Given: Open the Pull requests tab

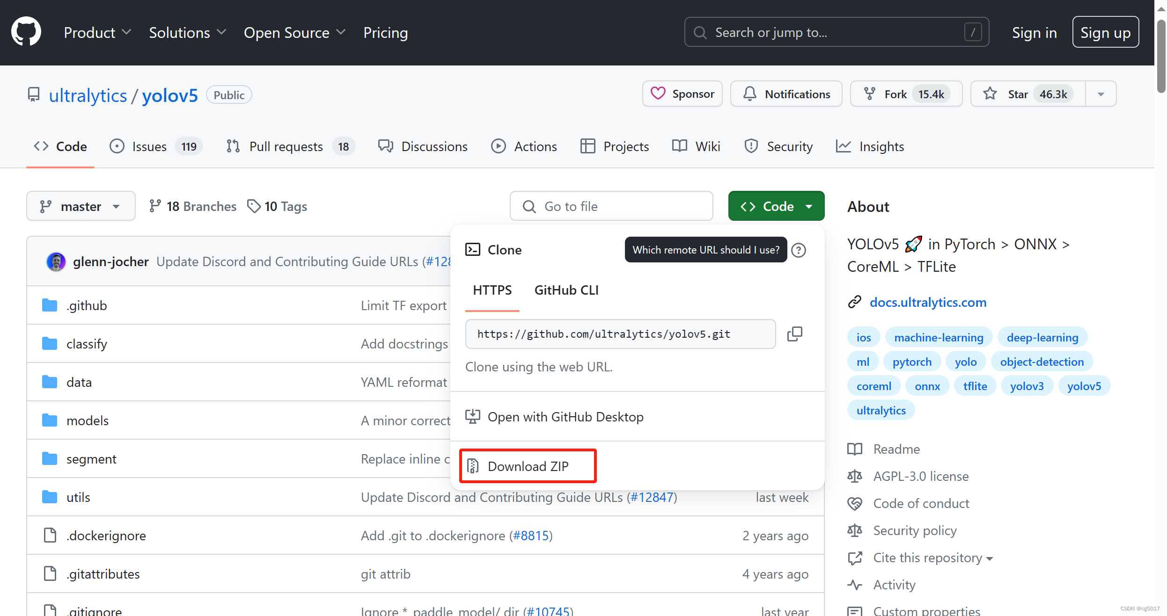Looking at the screenshot, I should coord(286,146).
